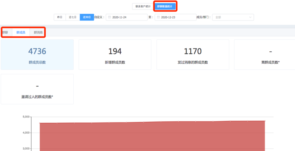Select the 近30日 time range
The height and width of the screenshot is (151, 295).
87,17
